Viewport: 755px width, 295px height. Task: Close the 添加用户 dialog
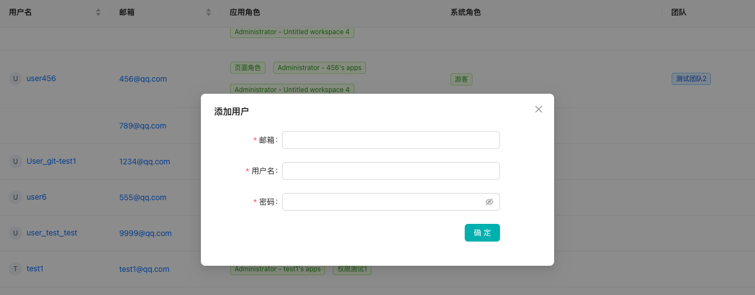(x=539, y=109)
